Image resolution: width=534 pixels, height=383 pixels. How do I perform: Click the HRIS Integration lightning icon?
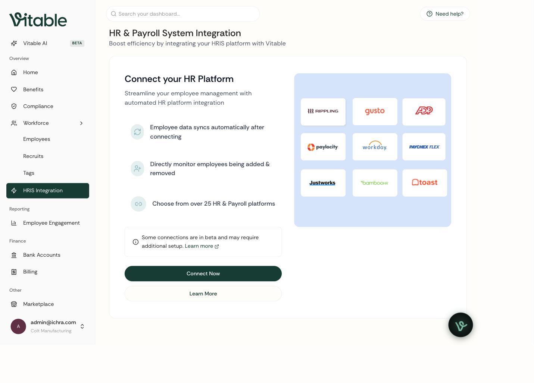pyautogui.click(x=14, y=190)
